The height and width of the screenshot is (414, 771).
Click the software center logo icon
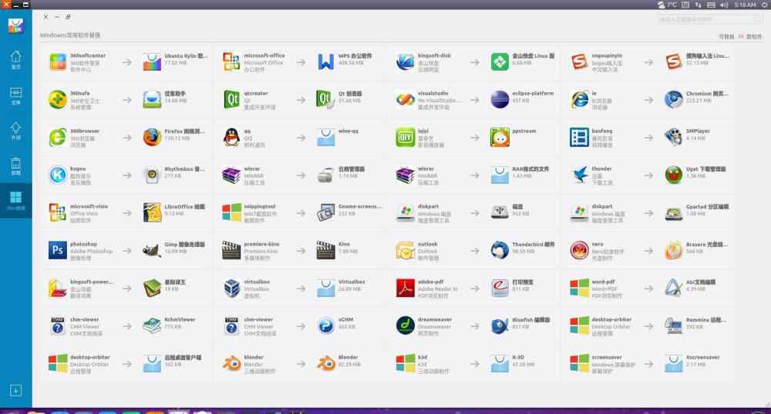point(15,25)
